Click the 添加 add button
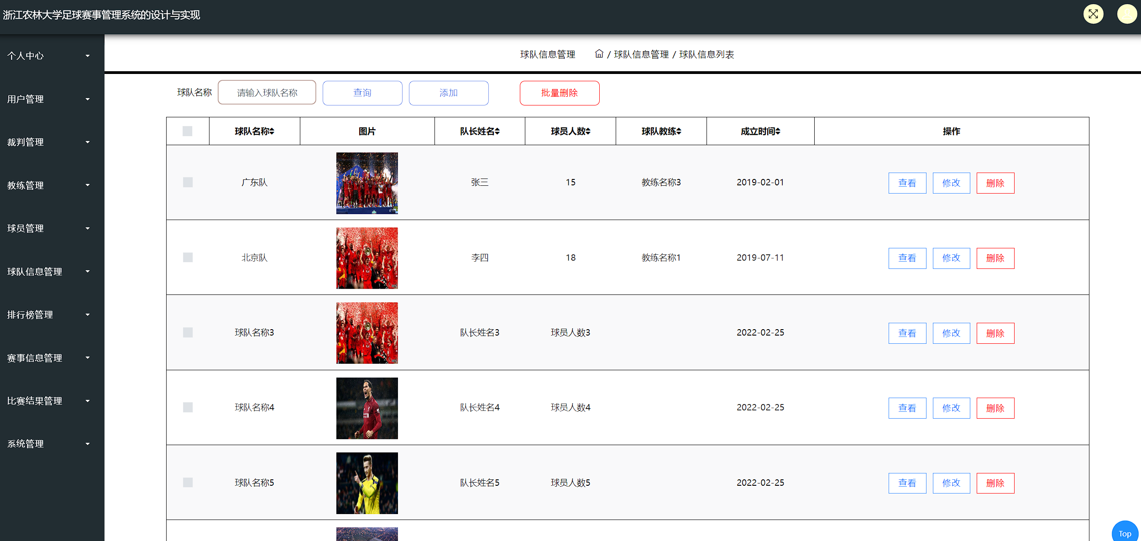Screen dimensions: 1141x541 click(449, 93)
